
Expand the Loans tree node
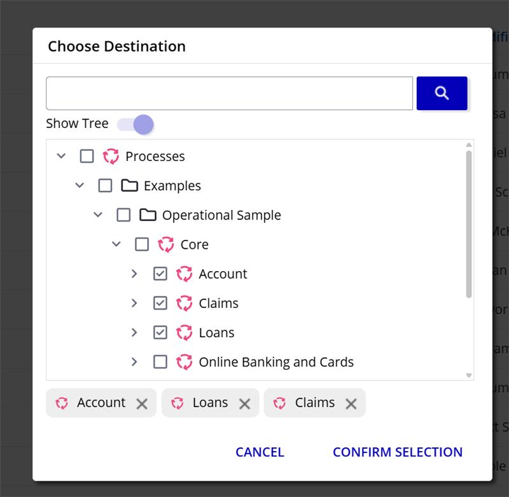coord(134,332)
